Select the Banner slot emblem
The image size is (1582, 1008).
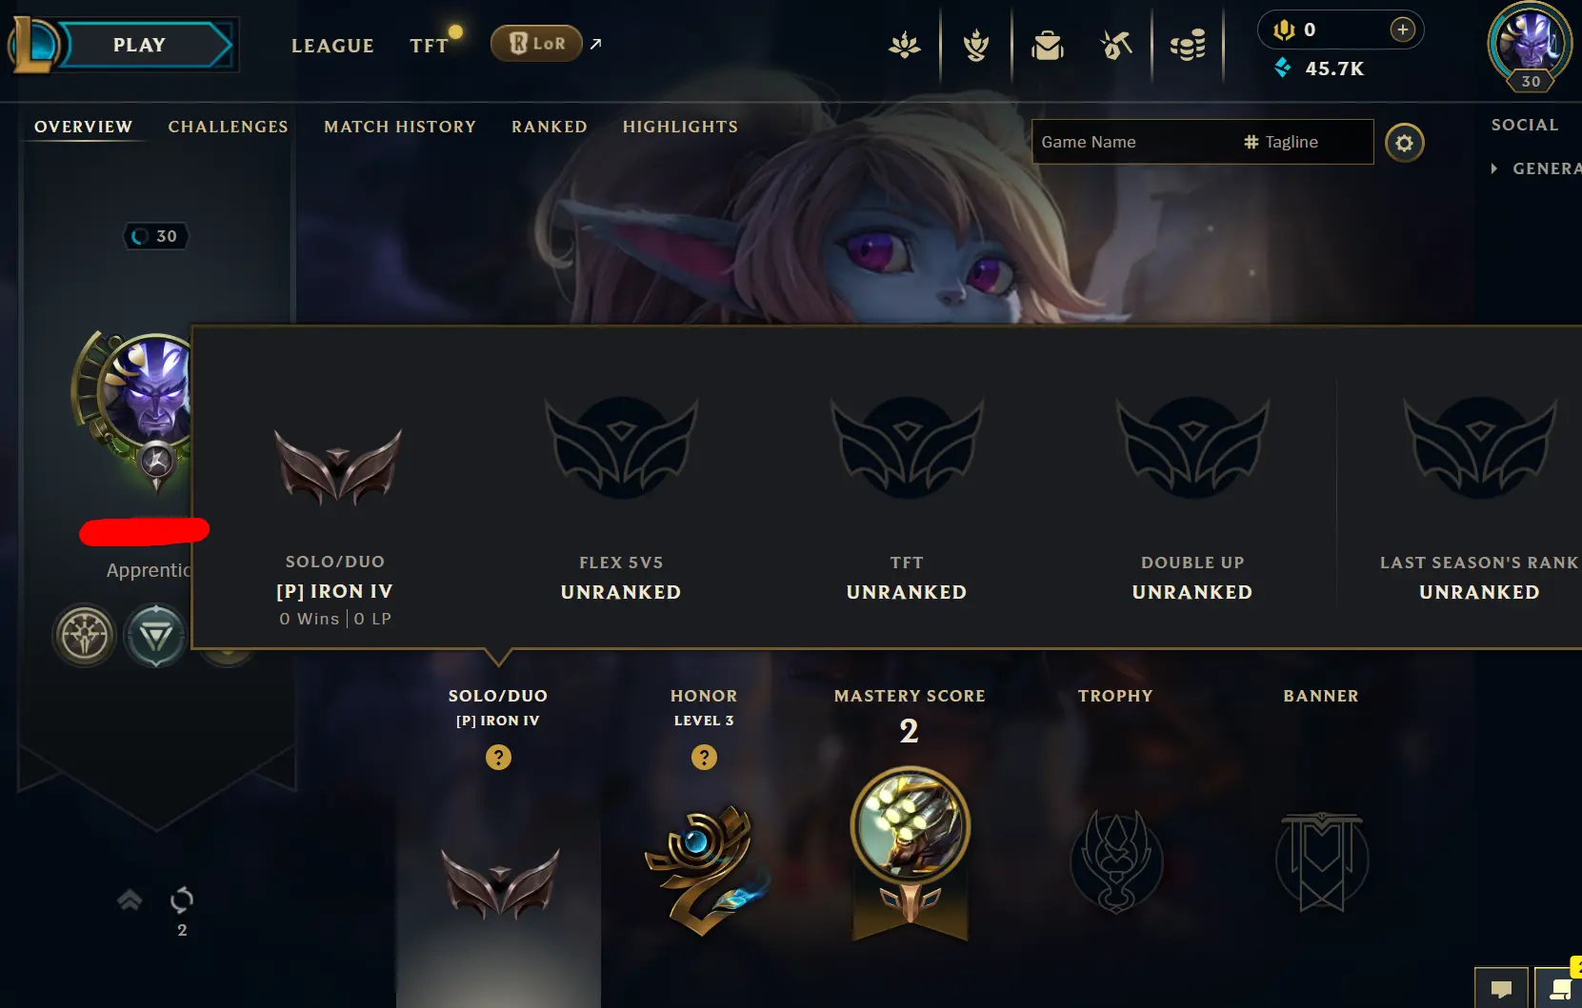1321,861
